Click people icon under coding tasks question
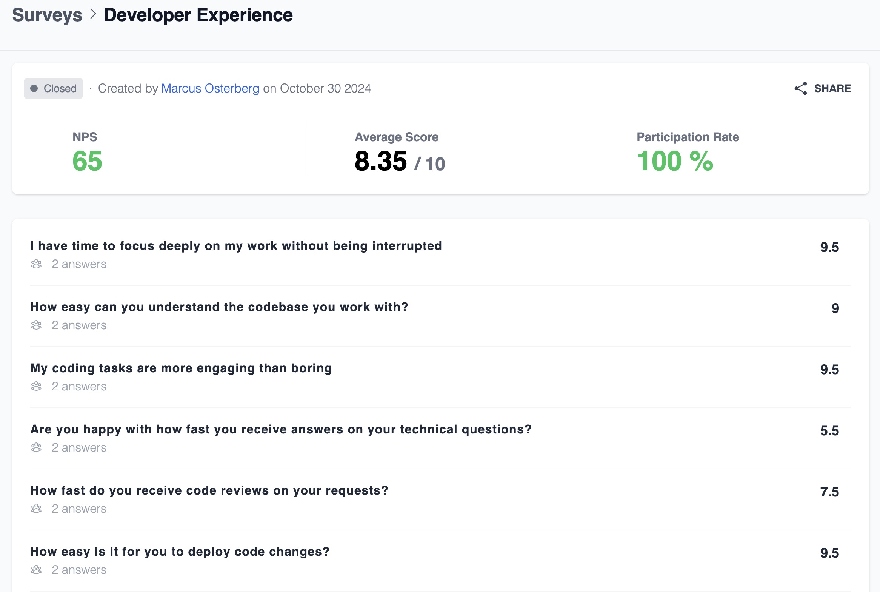880x592 pixels. [x=36, y=386]
